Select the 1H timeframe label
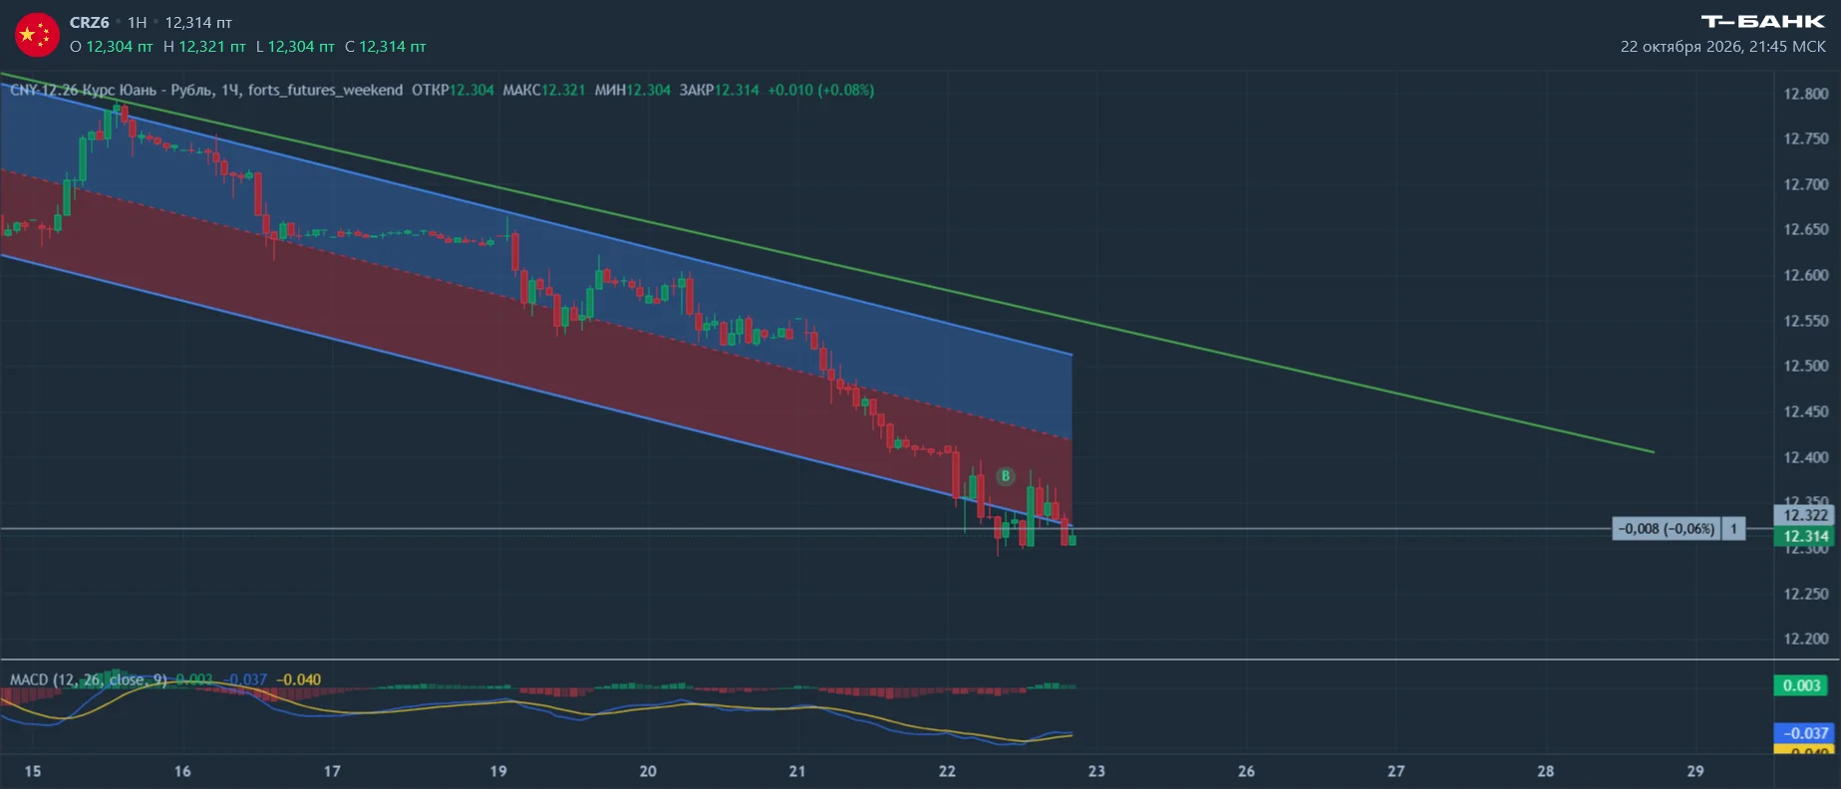Screen dimensions: 1841x789 coord(137,22)
